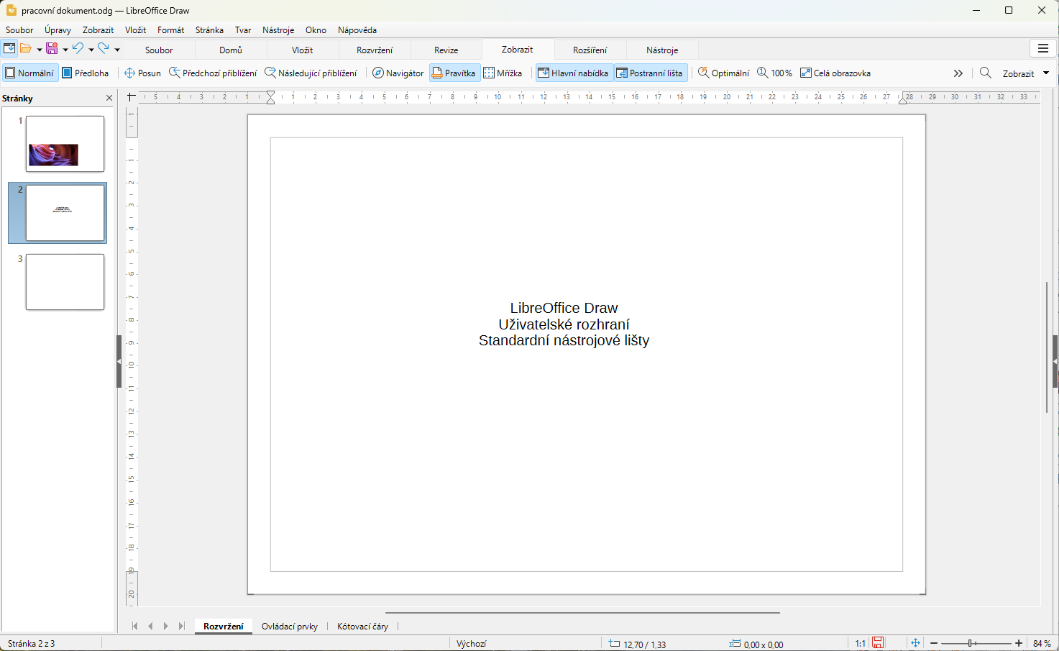Close the Stránky panel
The width and height of the screenshot is (1059, 651).
[x=109, y=98]
